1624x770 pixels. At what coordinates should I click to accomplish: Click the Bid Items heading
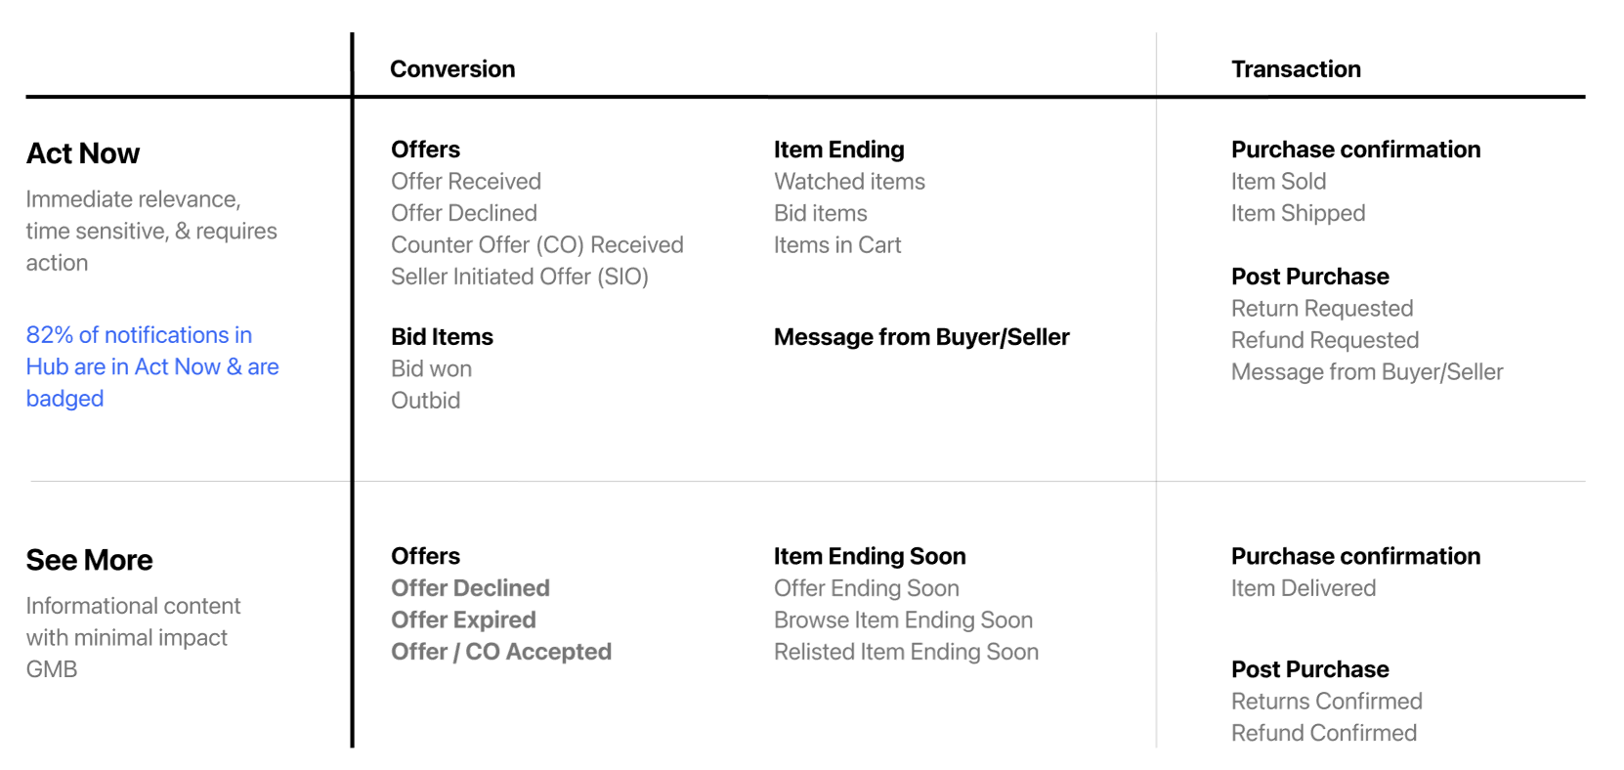click(442, 337)
